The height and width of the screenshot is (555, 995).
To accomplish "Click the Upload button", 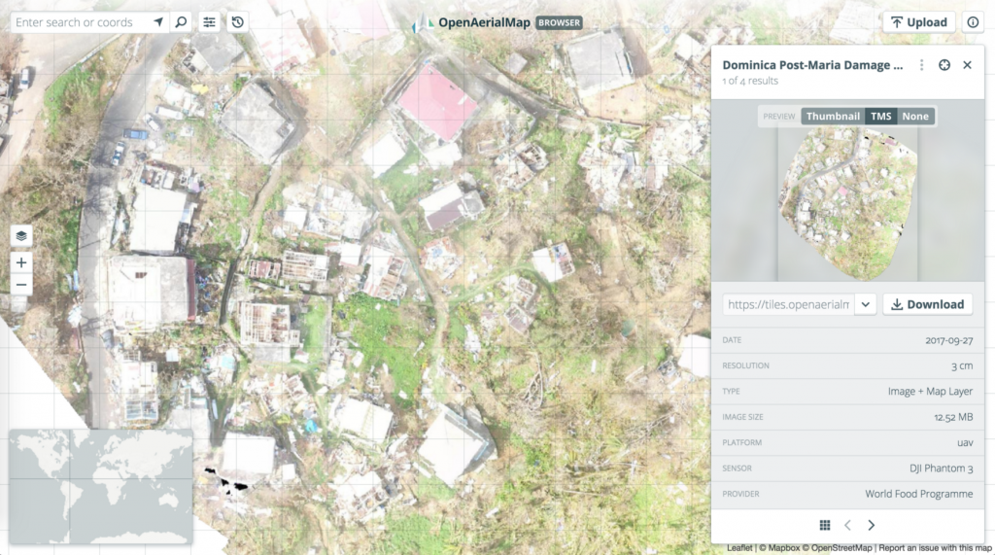I will coord(918,22).
